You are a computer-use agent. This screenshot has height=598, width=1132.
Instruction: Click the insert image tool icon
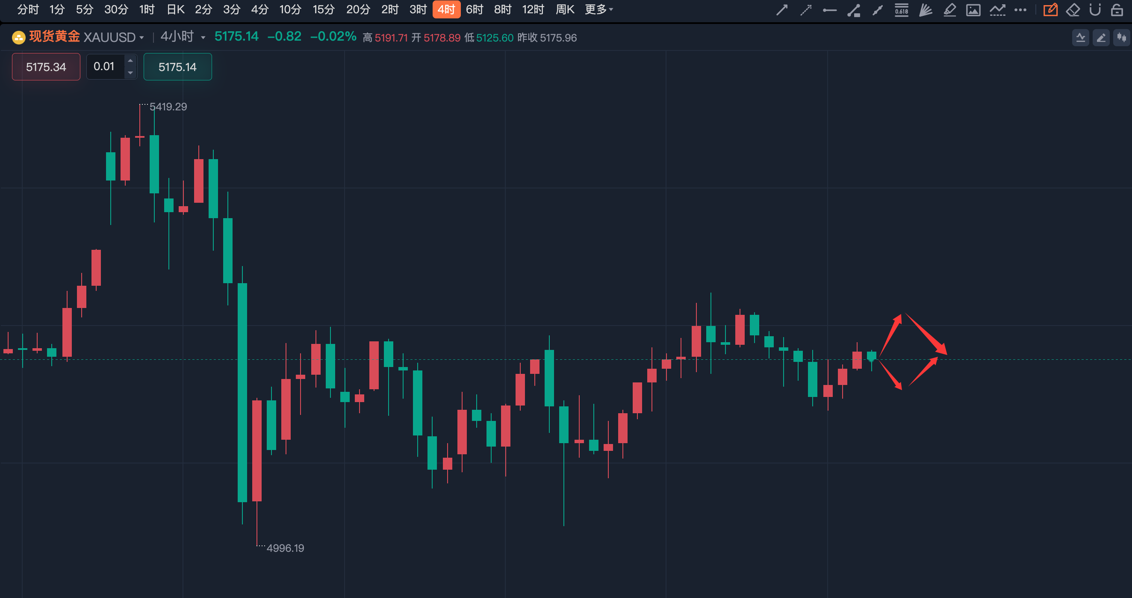tap(973, 10)
